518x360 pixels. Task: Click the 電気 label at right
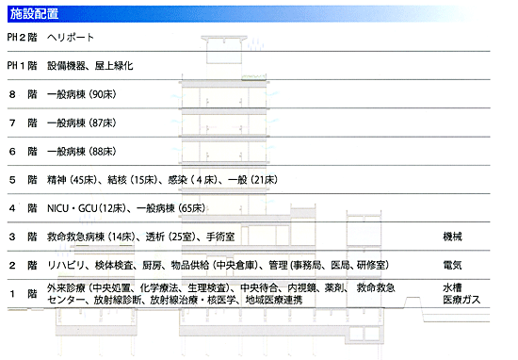click(x=452, y=265)
